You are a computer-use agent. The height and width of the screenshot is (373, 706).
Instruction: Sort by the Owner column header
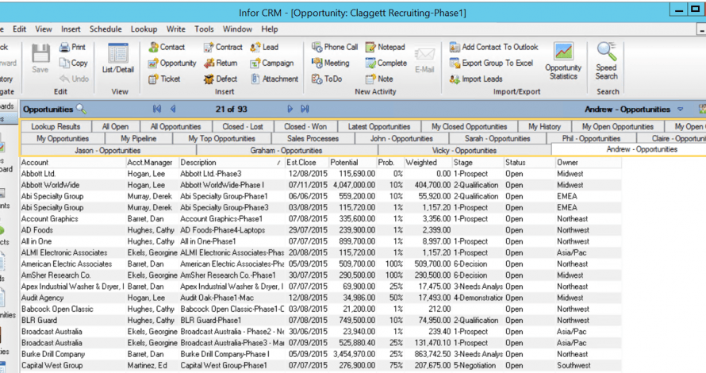588,162
